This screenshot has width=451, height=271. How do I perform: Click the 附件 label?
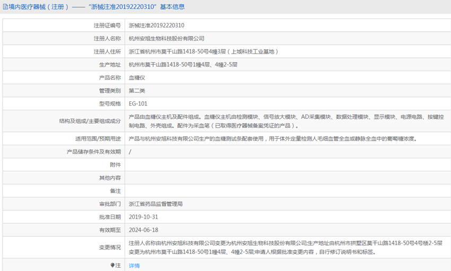(x=115, y=165)
